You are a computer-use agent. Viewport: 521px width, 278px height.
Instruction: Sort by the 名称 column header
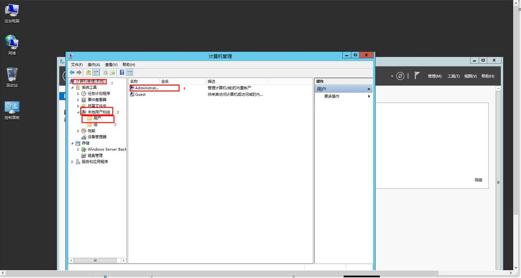(144, 81)
